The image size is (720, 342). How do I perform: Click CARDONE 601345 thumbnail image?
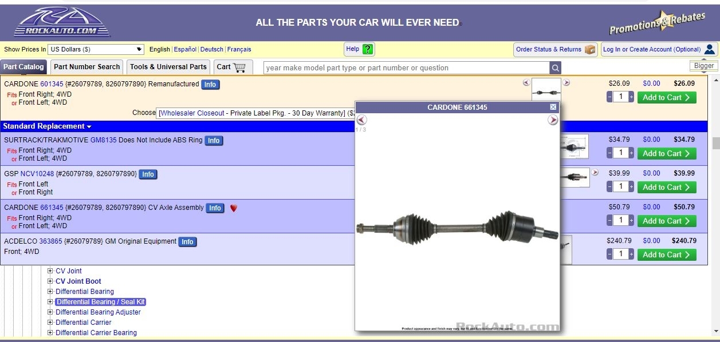click(546, 90)
